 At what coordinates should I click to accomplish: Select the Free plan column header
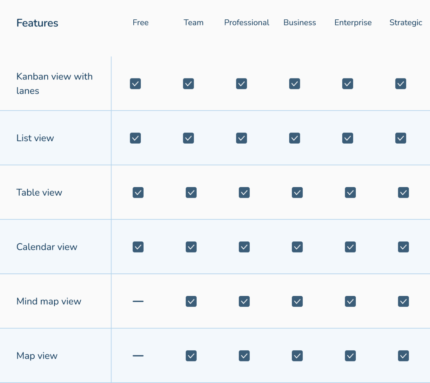click(x=140, y=23)
